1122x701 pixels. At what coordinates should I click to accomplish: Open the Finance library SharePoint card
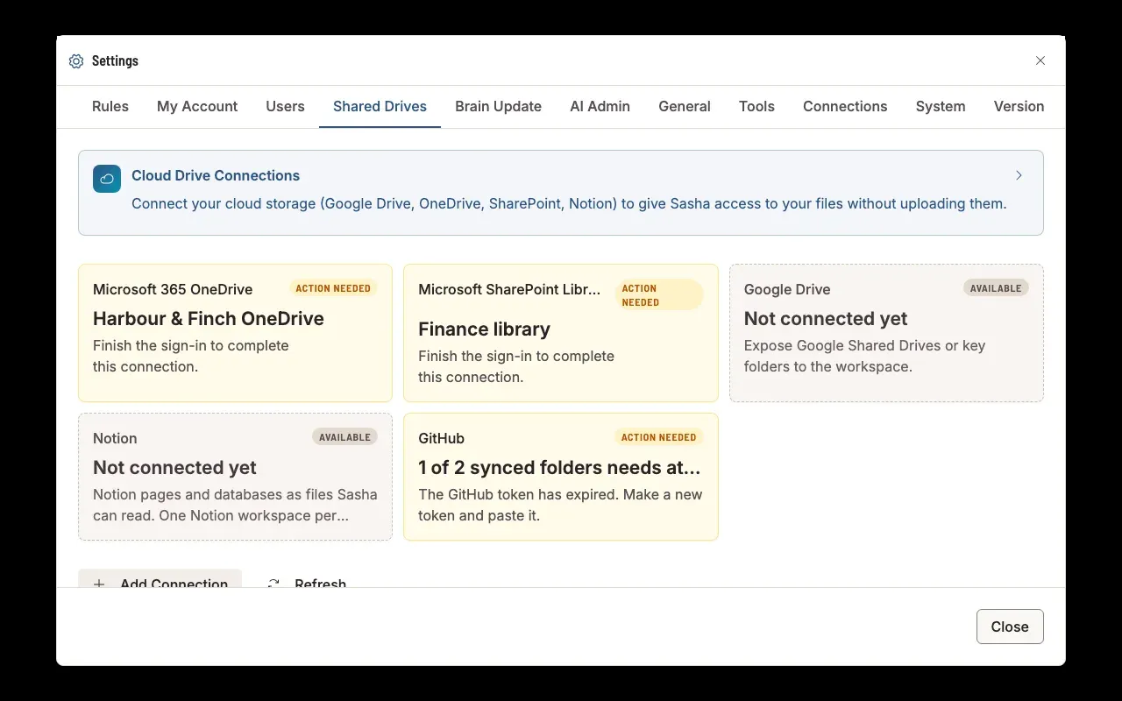(561, 333)
